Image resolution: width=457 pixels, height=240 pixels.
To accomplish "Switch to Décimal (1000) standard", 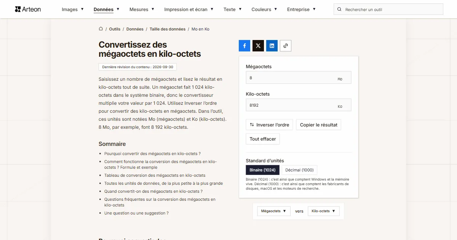I will (300, 170).
